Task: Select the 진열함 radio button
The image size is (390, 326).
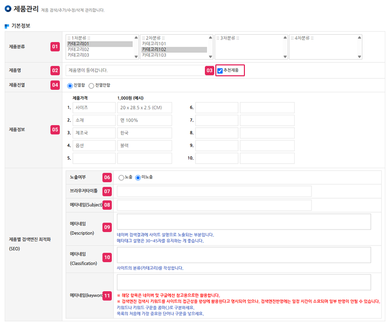Action: (x=70, y=86)
